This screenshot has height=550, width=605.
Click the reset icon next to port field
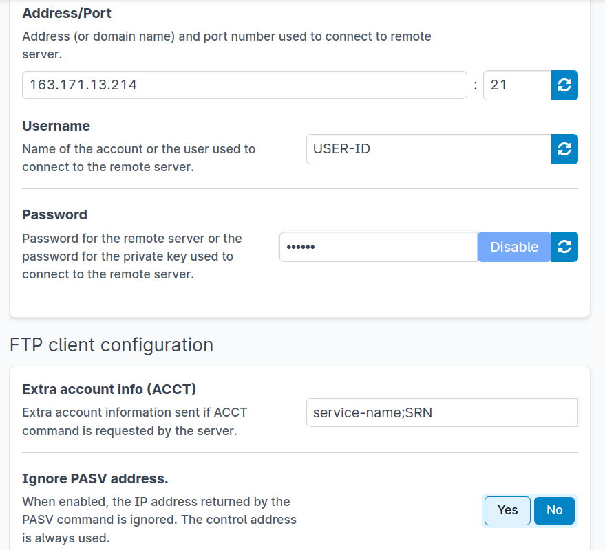[x=564, y=85]
